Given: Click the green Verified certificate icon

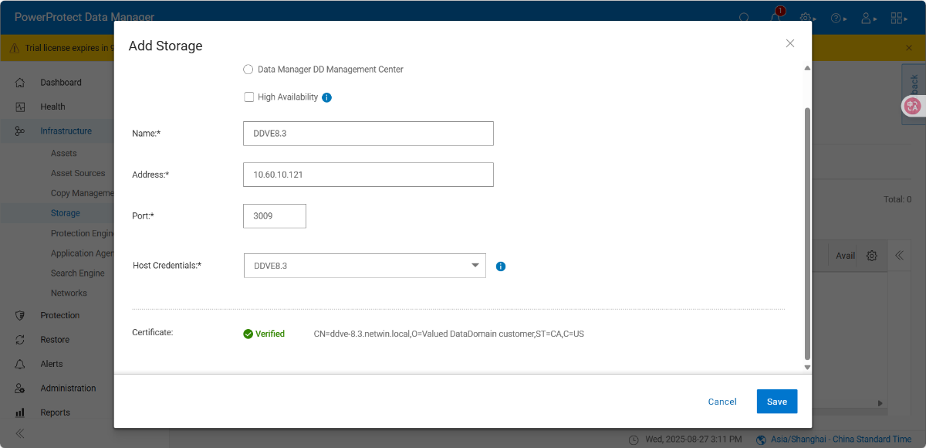Looking at the screenshot, I should pos(248,334).
